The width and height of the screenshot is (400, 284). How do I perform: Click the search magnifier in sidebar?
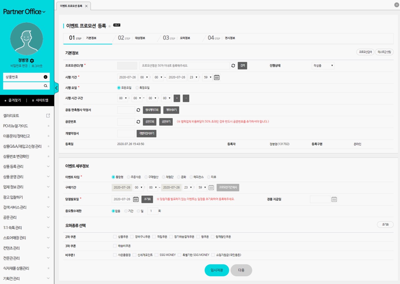(x=46, y=86)
